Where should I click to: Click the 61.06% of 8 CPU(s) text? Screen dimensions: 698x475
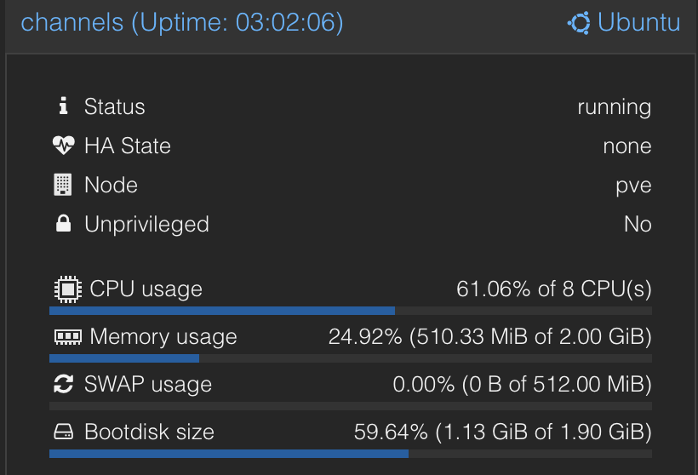[553, 289]
